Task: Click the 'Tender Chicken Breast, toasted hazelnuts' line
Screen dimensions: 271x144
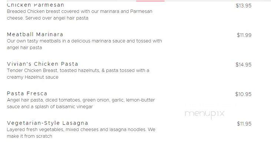Action: (x=78, y=71)
